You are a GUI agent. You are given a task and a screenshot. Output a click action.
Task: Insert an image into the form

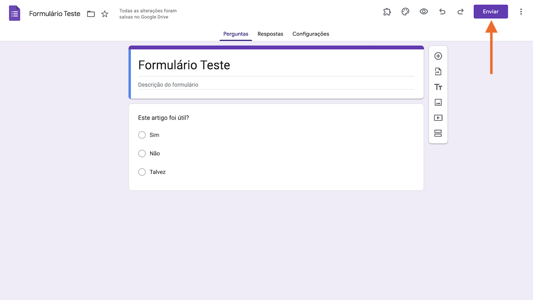[438, 102]
